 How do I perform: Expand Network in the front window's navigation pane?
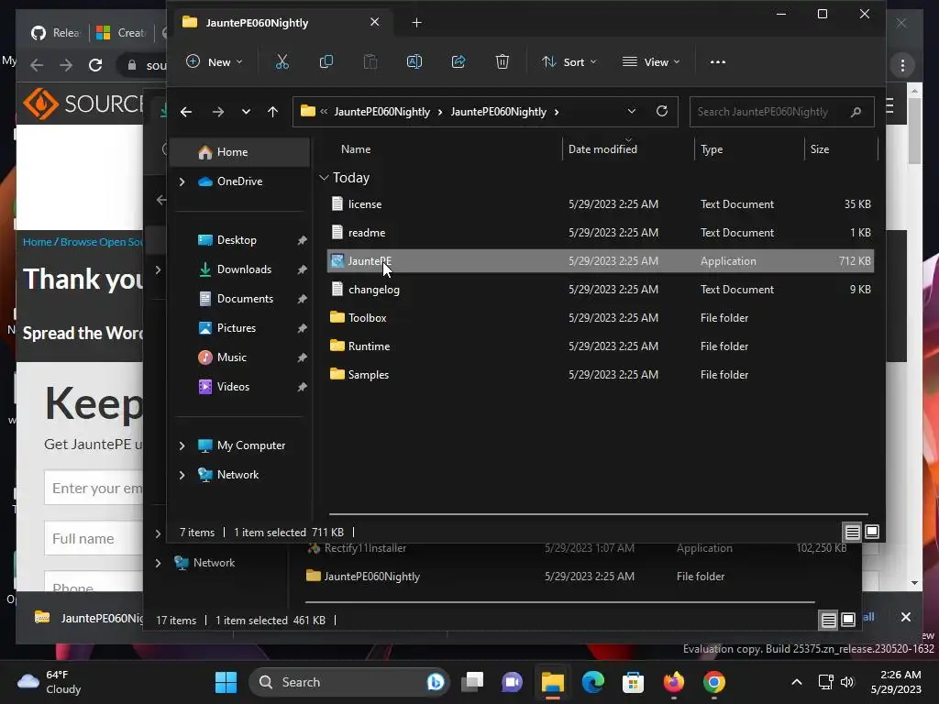pyautogui.click(x=182, y=475)
